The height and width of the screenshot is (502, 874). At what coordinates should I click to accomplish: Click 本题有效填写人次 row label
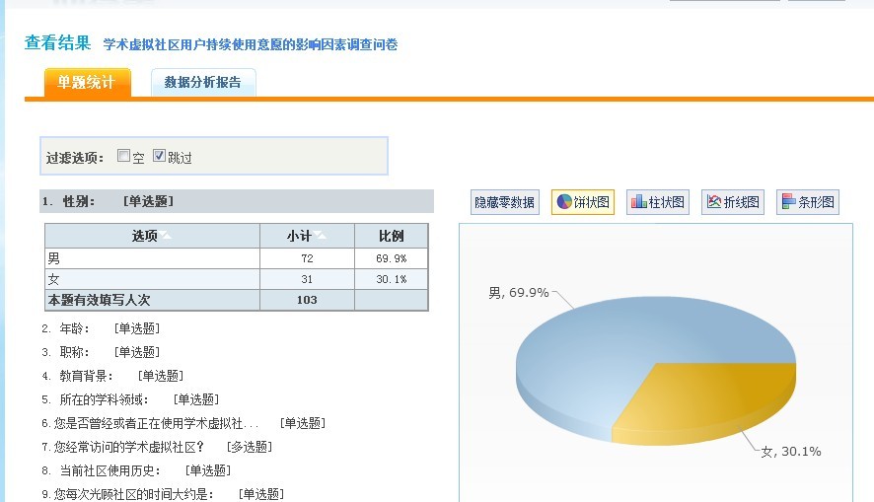(100, 300)
